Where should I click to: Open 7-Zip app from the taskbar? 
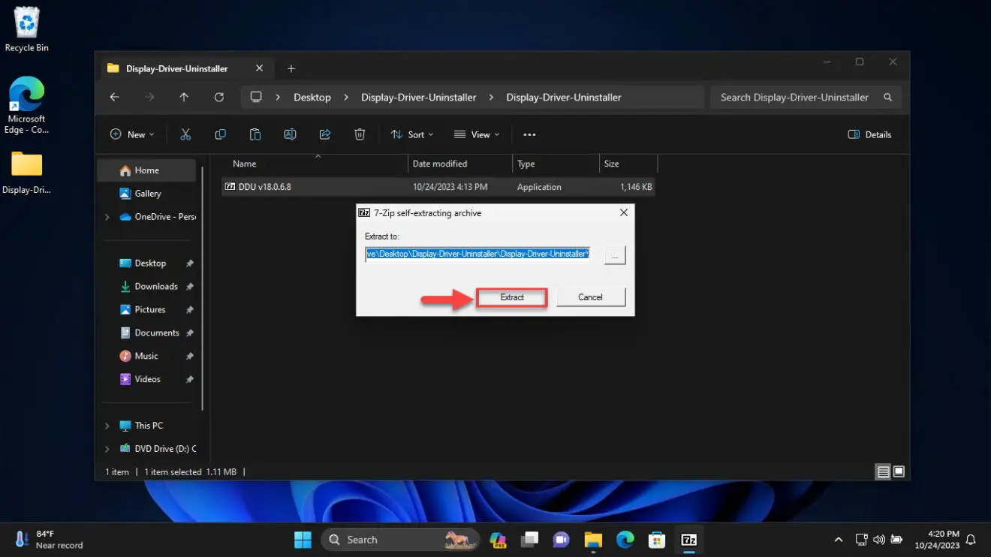(688, 540)
